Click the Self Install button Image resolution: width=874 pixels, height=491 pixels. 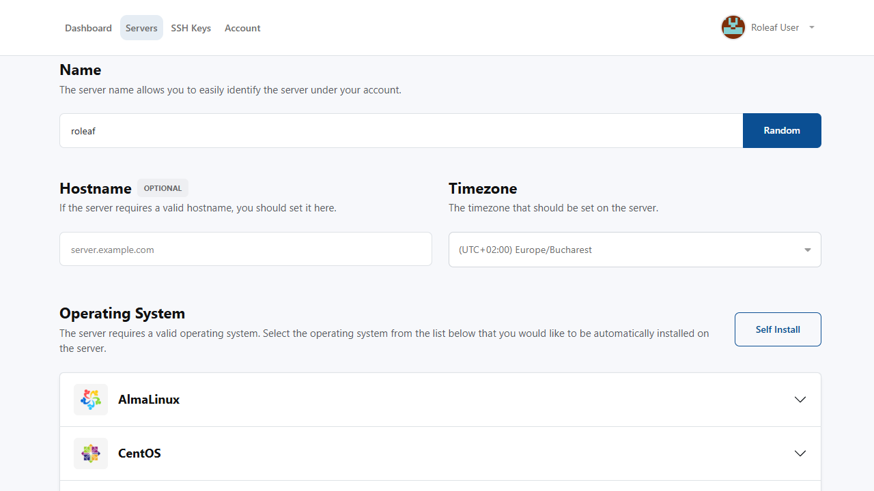coord(778,329)
